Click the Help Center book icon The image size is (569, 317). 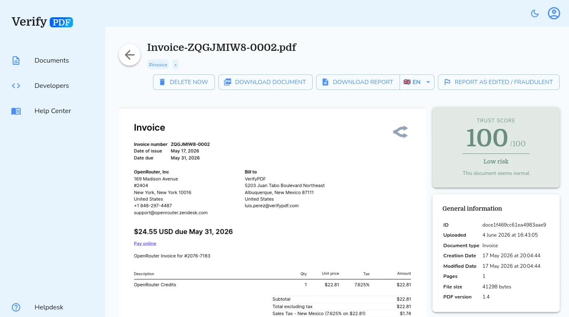(x=16, y=111)
